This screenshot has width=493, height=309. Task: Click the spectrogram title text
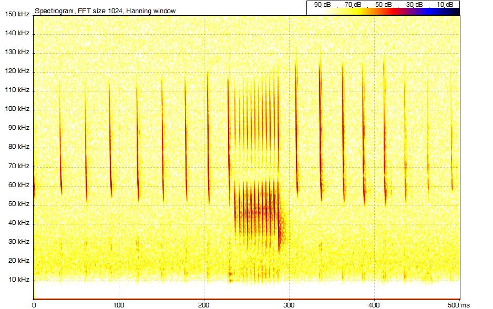(x=105, y=11)
